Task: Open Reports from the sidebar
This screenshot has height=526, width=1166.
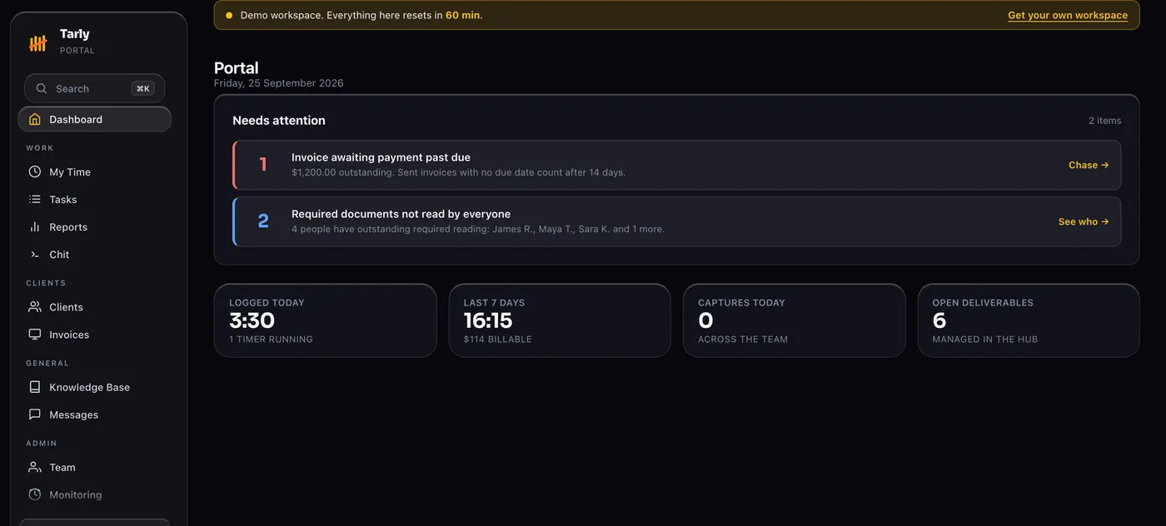Action: [95, 226]
